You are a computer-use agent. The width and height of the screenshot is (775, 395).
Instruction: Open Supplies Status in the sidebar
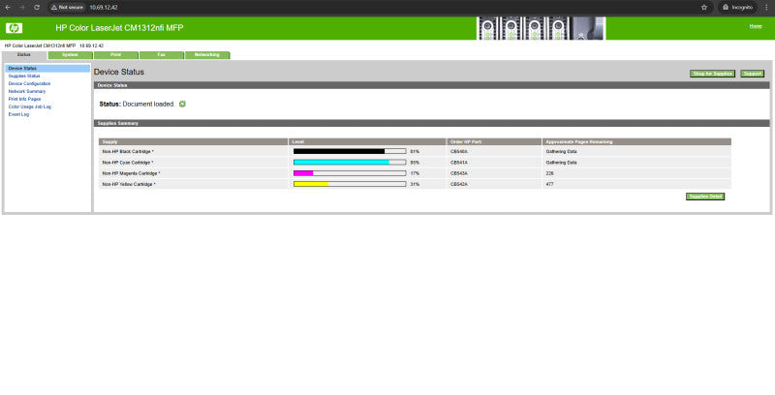click(24, 76)
